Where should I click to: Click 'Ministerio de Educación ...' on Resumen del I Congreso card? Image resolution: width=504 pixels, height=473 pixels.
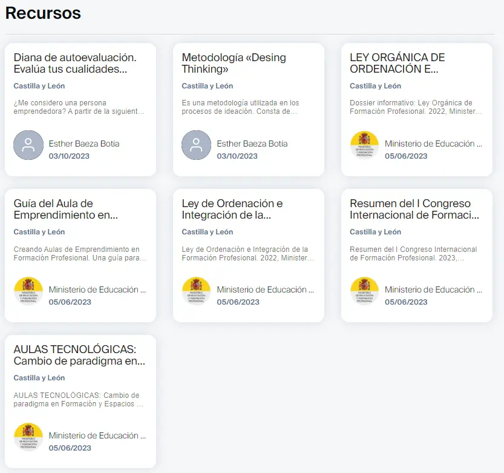[x=433, y=289]
